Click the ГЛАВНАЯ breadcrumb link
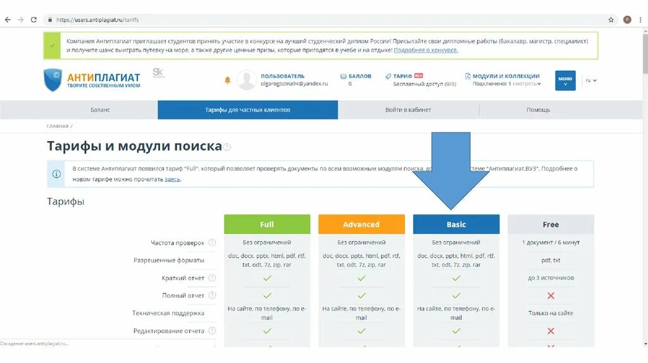The width and height of the screenshot is (648, 363). coord(58,126)
